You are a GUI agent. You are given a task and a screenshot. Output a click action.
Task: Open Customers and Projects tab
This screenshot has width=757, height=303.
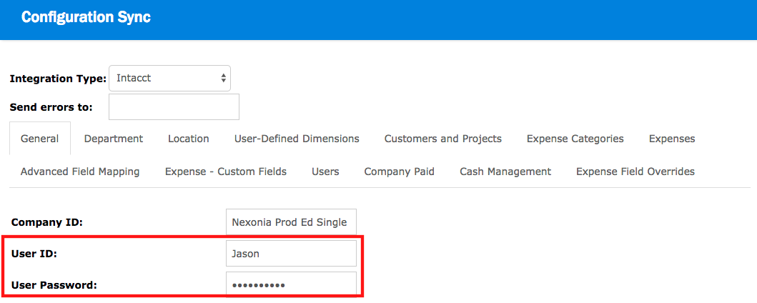(442, 139)
